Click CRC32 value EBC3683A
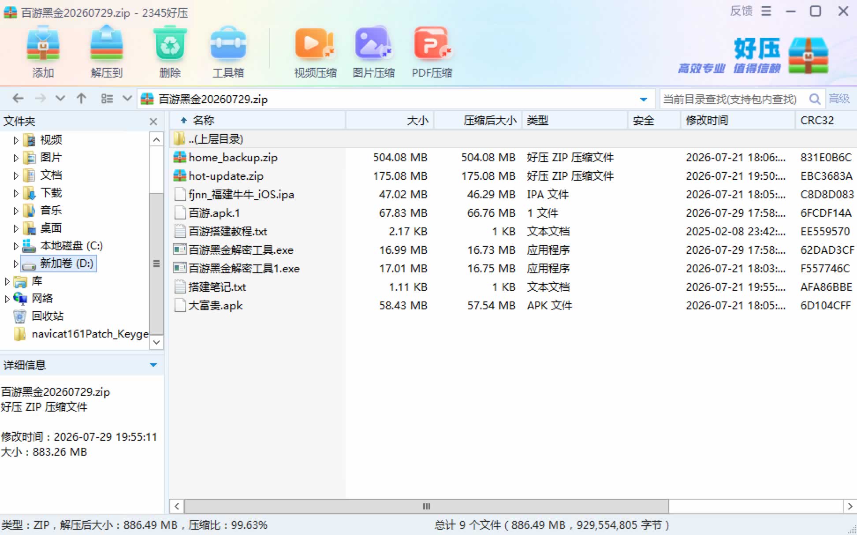This screenshot has width=857, height=535. click(x=826, y=176)
